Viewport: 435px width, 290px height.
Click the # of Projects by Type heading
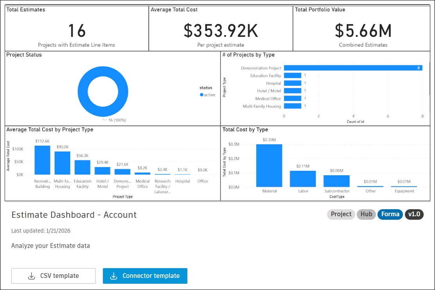tap(248, 55)
